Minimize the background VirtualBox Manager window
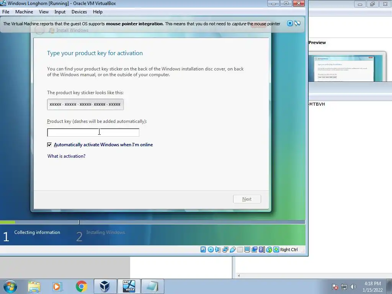Viewport: 392px width, 294px height. [360, 4]
